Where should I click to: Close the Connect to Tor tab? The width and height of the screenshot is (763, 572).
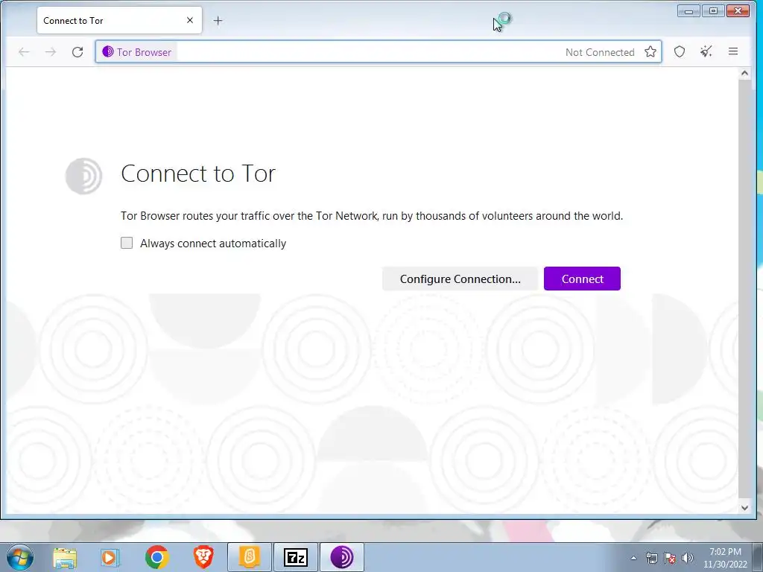(190, 20)
